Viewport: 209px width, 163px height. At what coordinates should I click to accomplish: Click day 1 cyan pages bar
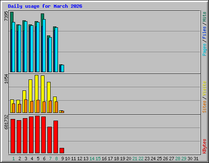click(x=13, y=47)
